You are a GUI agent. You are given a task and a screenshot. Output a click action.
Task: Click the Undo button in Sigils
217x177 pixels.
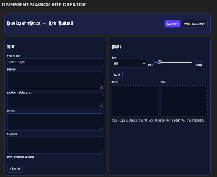(x=199, y=65)
